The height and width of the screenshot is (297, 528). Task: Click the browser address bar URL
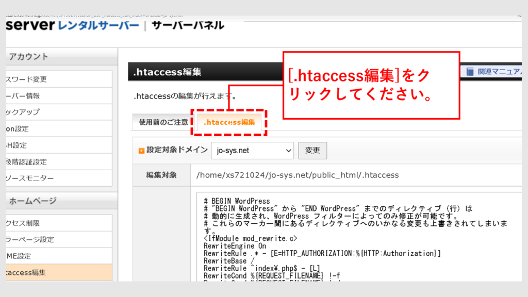pyautogui.click(x=94, y=16)
